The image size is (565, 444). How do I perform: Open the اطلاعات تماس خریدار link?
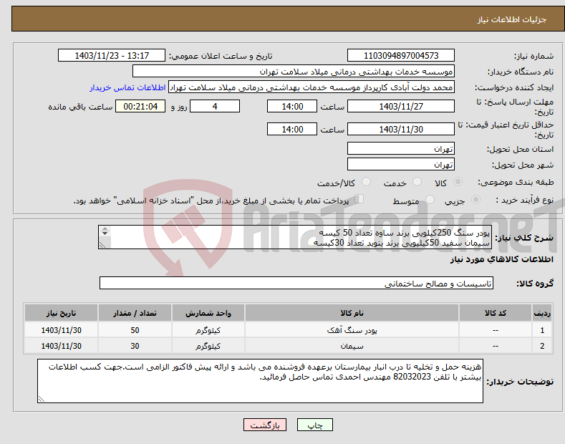click(x=127, y=87)
